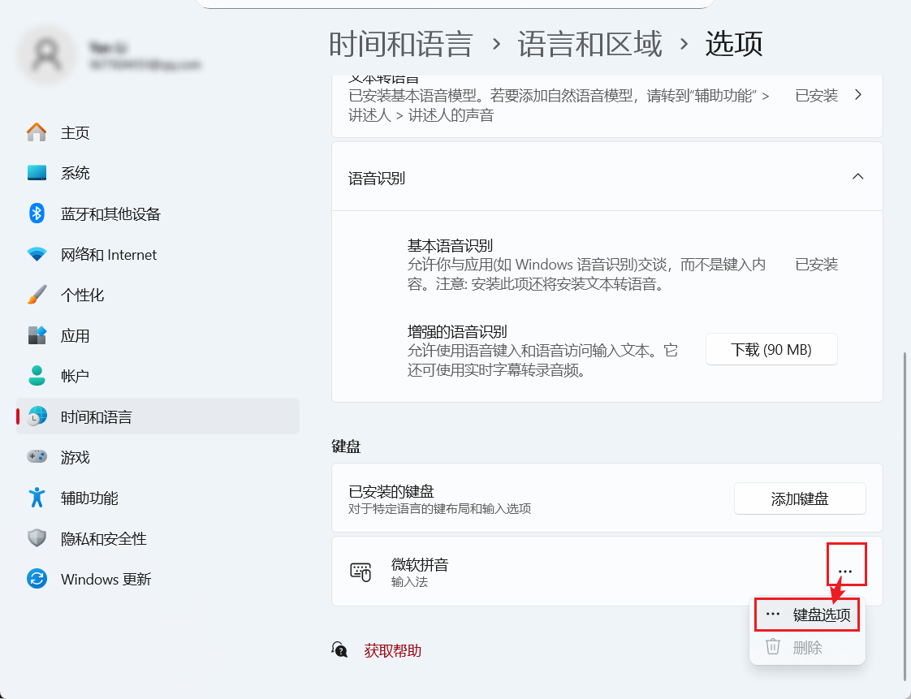
Task: Click the Personalization paintbrush icon
Action: point(37,295)
